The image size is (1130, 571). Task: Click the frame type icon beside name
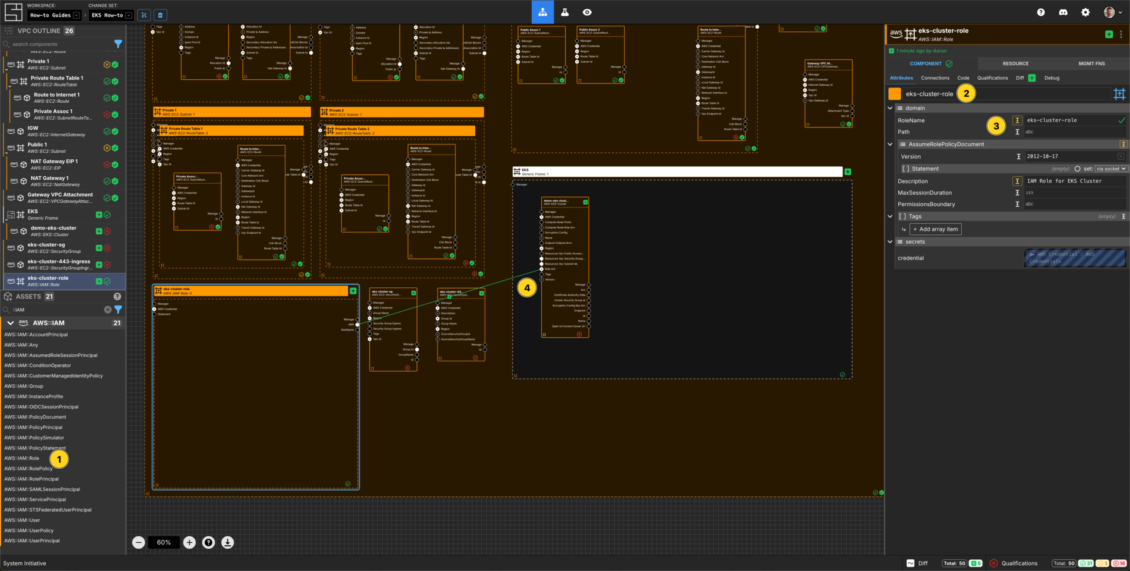(1119, 93)
